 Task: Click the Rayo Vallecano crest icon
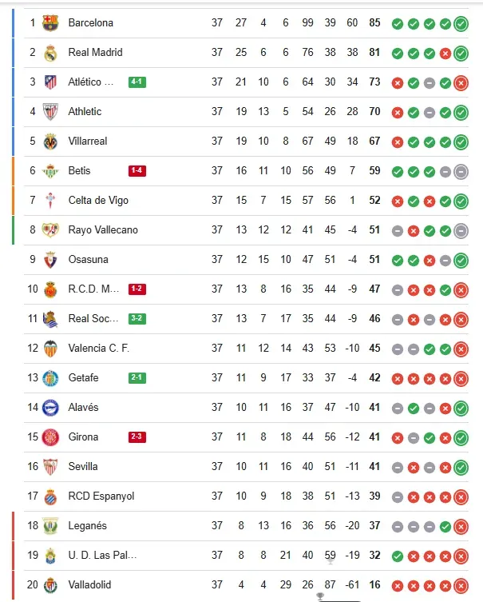coord(50,230)
